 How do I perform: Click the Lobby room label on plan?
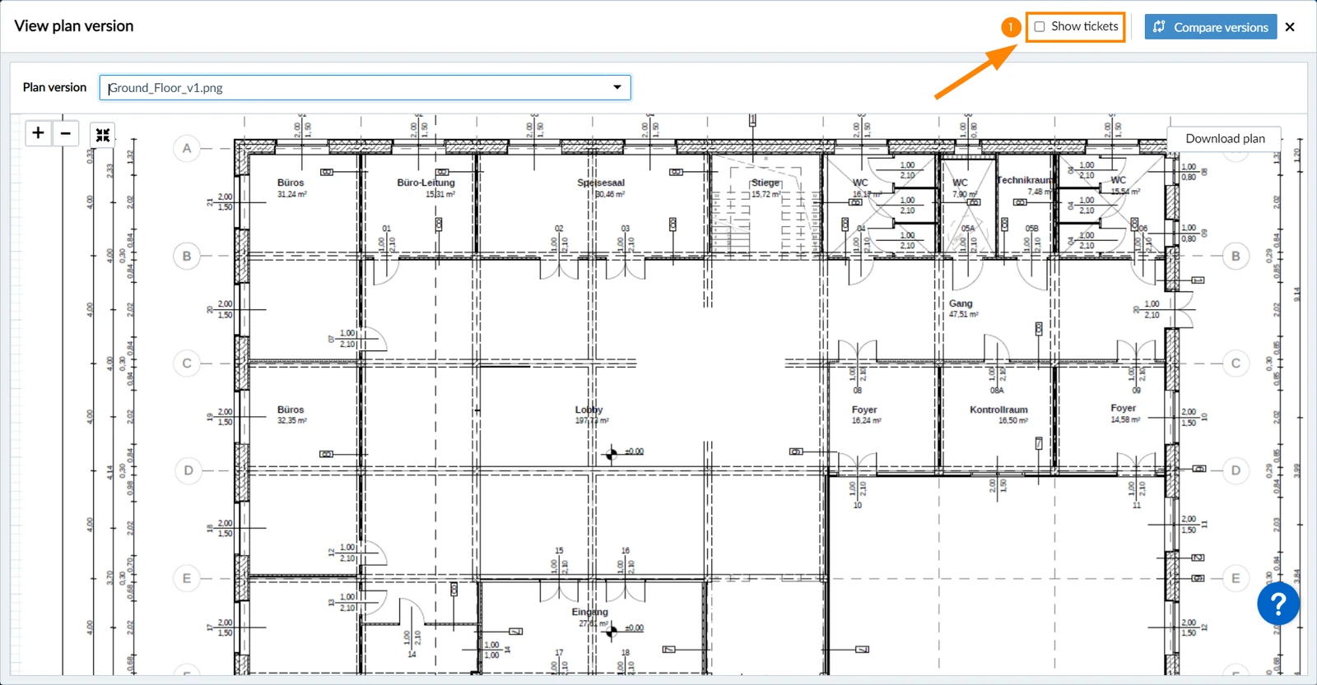pyautogui.click(x=589, y=410)
